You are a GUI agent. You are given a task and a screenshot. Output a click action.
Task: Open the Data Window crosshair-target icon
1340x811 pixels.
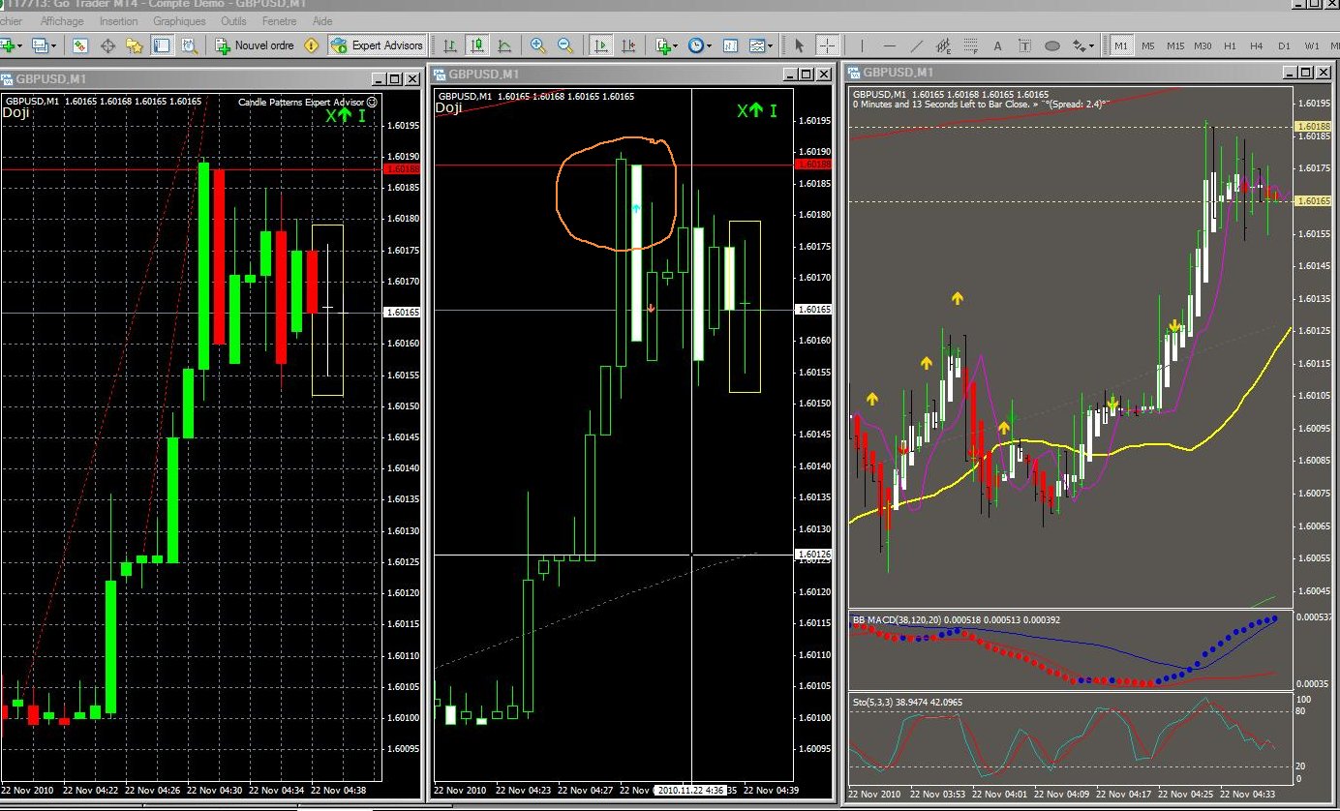(107, 45)
